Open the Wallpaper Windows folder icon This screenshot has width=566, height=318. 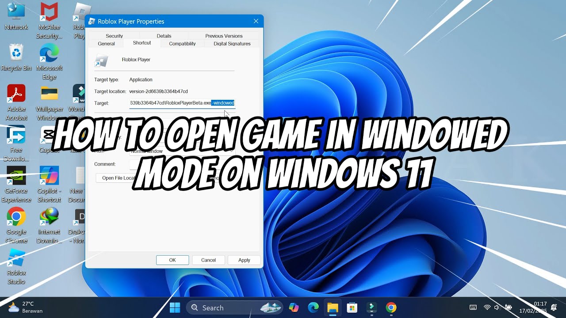[x=49, y=102]
